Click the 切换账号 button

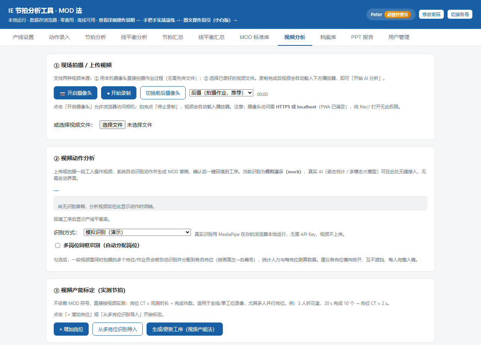(x=460, y=14)
